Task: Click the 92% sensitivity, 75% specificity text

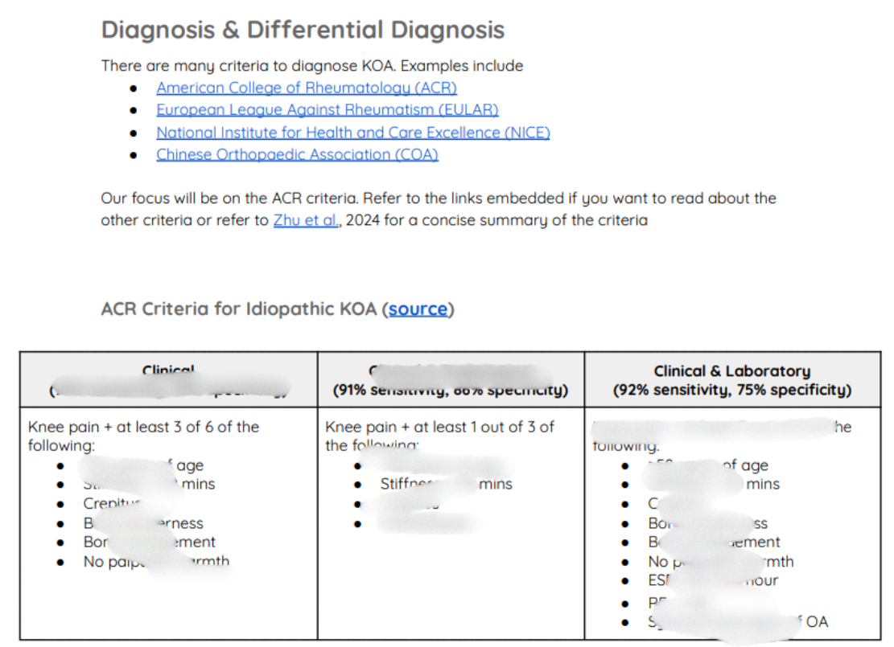Action: click(x=731, y=391)
